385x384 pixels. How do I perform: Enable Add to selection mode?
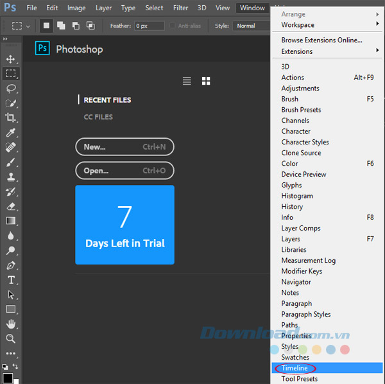[61, 26]
